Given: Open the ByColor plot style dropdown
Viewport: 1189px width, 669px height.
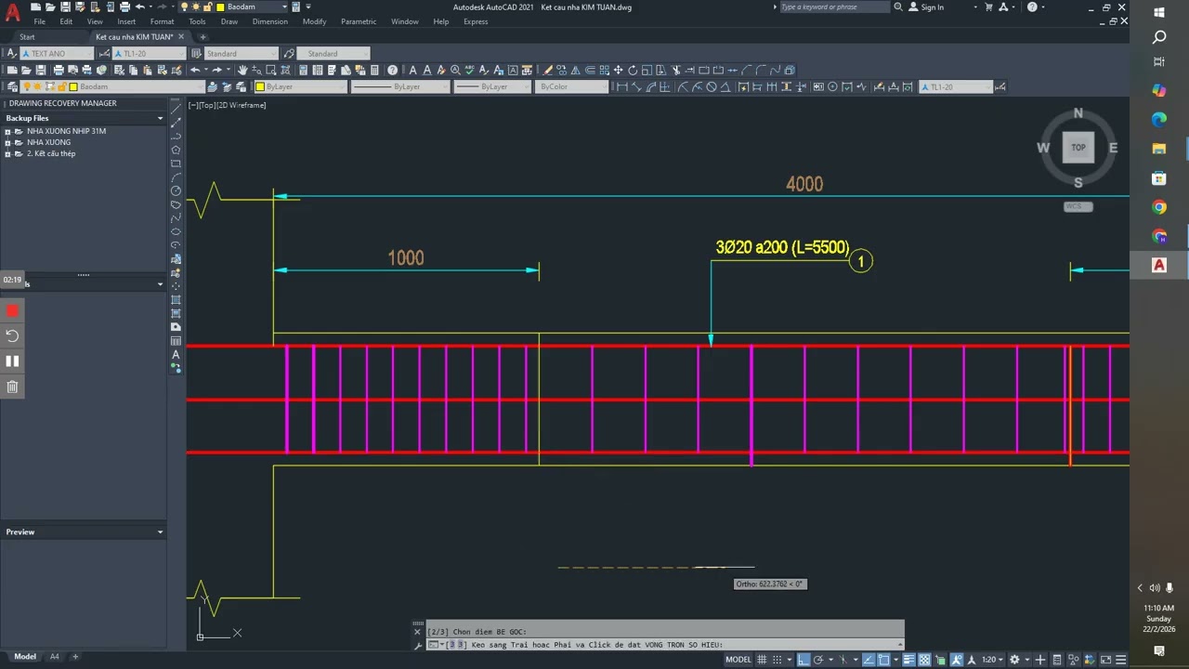Looking at the screenshot, I should (572, 86).
